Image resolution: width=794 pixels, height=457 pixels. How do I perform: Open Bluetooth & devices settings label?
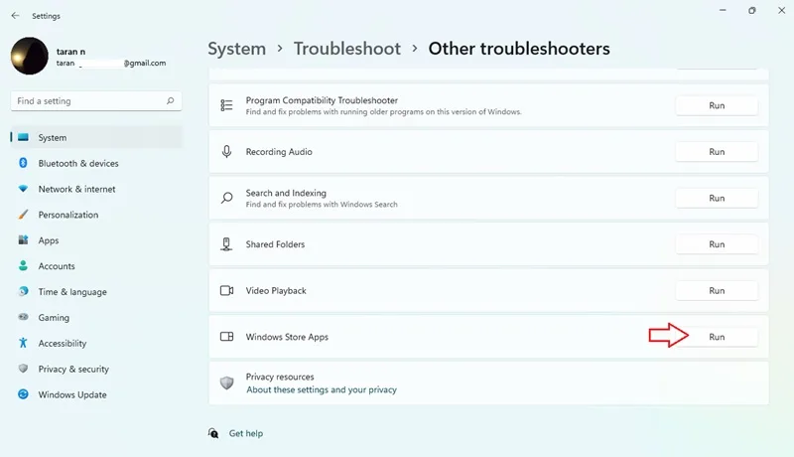tap(78, 163)
